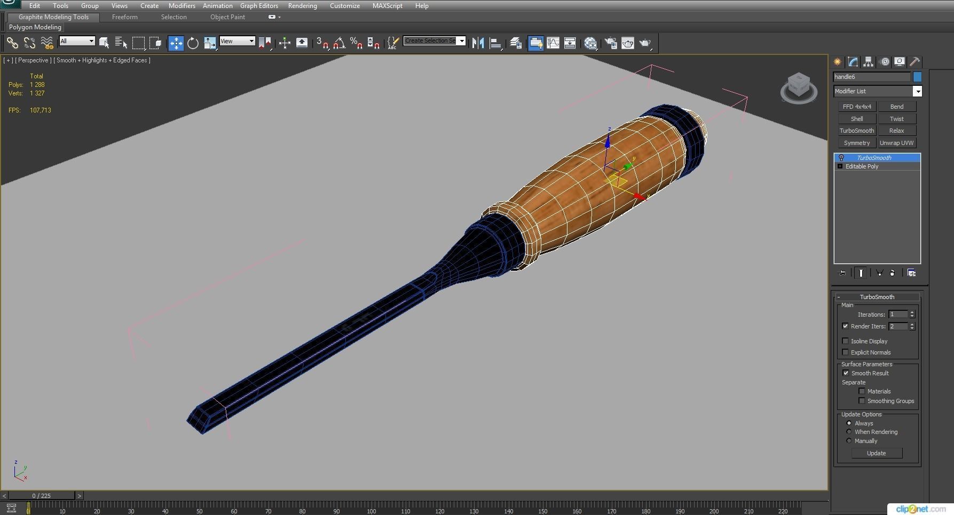954x515 pixels.
Task: Click Remove Modifier trash icon
Action: coord(892,273)
